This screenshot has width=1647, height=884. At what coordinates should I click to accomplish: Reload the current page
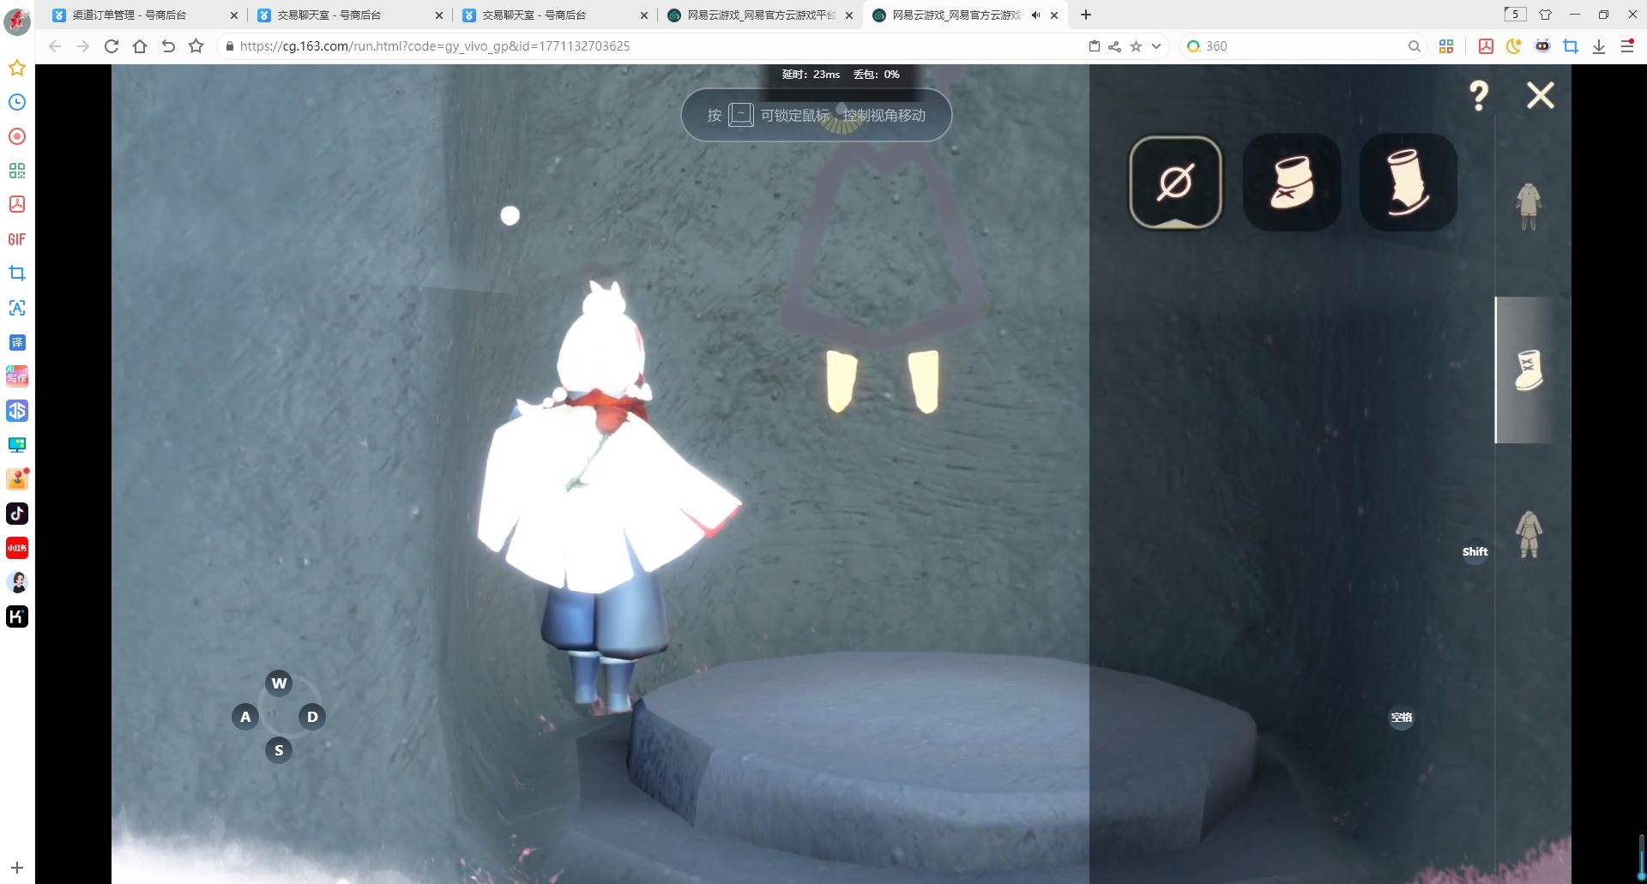click(112, 46)
